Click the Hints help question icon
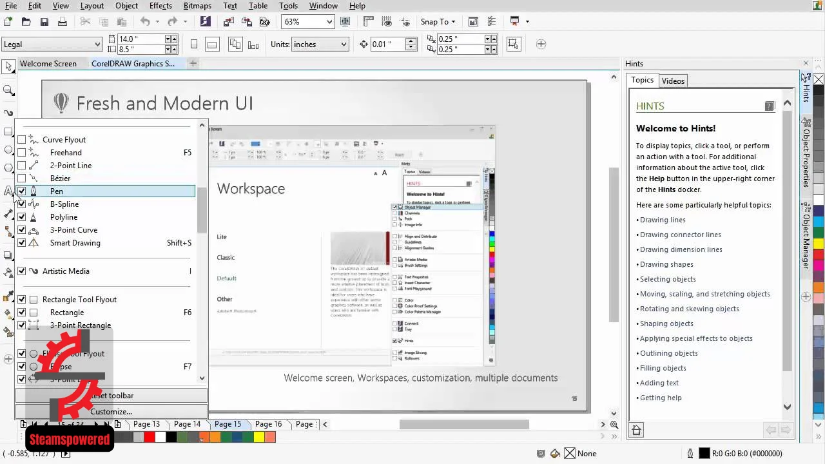Image resolution: width=825 pixels, height=464 pixels. [x=769, y=106]
